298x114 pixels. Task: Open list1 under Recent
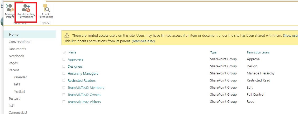click(17, 84)
